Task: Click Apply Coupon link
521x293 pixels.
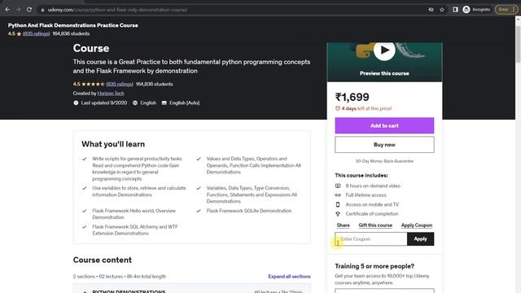Action: tap(417, 225)
